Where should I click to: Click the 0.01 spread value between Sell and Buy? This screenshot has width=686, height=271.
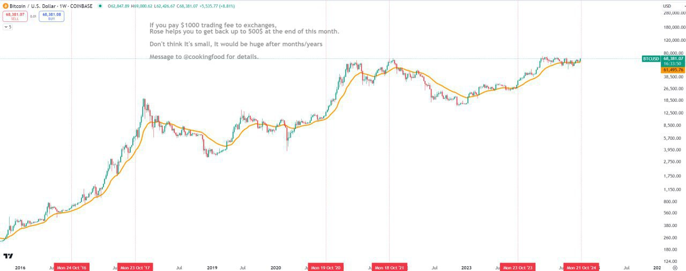pos(33,17)
